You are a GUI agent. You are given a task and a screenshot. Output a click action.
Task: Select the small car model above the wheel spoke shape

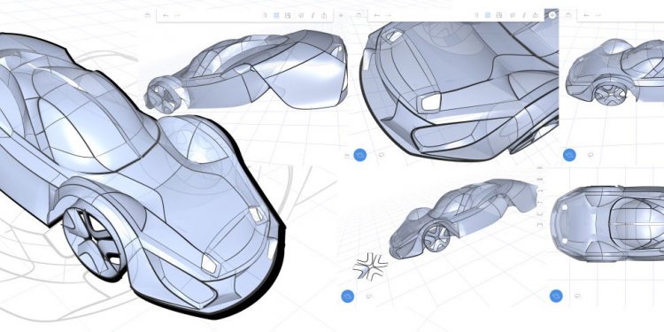click(x=463, y=218)
